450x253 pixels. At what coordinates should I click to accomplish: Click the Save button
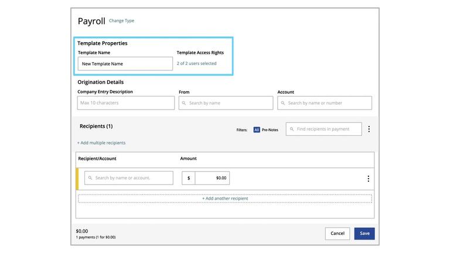(364, 233)
